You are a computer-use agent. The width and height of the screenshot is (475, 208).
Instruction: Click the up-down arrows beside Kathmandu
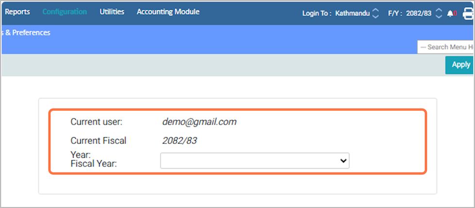coord(376,13)
